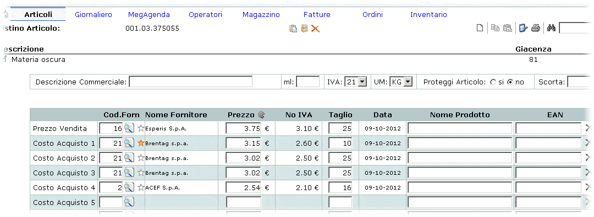Open the Magazzino tab

coord(261,15)
